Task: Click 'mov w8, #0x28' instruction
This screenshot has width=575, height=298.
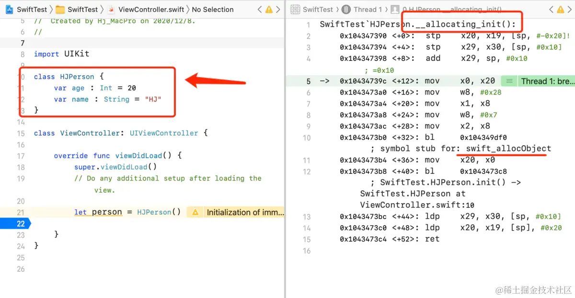Action: pos(463,92)
